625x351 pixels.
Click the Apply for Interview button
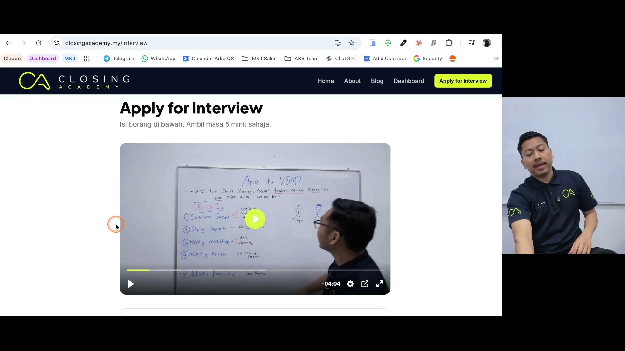point(463,81)
